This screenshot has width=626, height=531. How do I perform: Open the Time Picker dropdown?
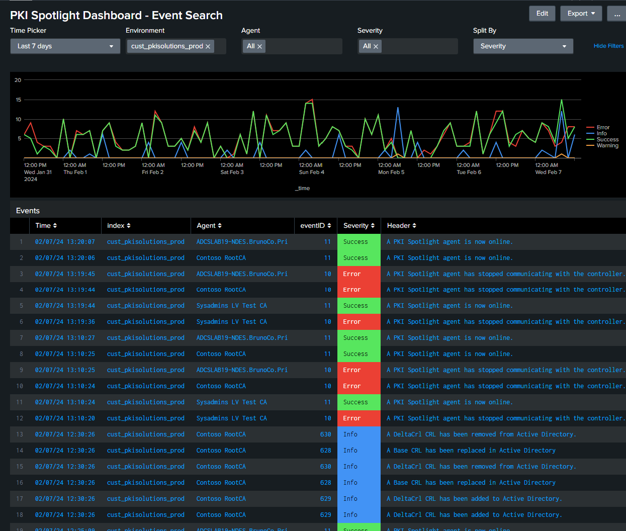65,46
